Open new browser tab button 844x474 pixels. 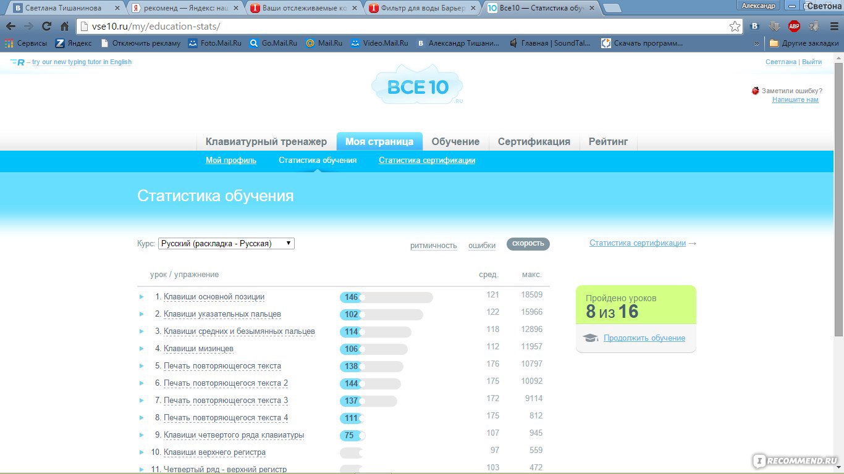pyautogui.click(x=612, y=8)
